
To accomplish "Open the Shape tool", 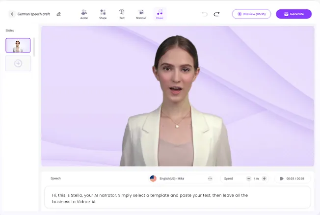I will pos(103,14).
